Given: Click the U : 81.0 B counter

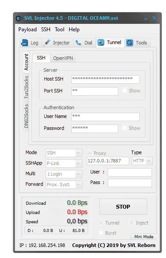Looking at the screenshot, I should click(72, 231).
